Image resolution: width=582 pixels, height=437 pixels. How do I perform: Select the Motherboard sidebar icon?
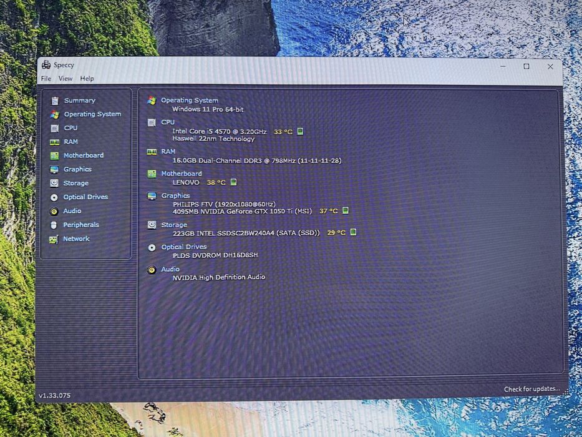(x=54, y=155)
